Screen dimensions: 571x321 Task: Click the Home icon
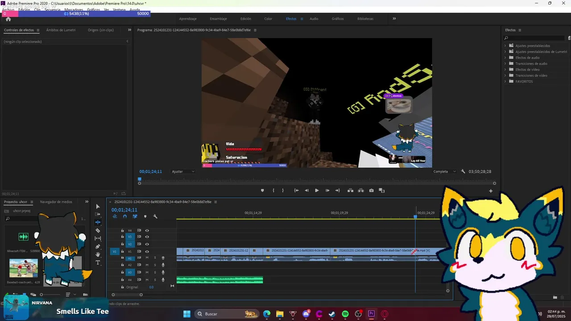pos(8,19)
